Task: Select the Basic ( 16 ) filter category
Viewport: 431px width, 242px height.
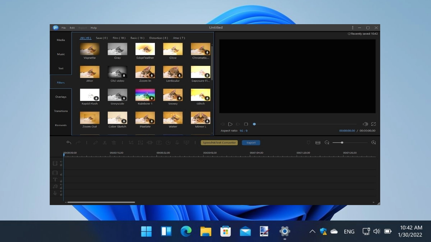Action: tap(137, 38)
